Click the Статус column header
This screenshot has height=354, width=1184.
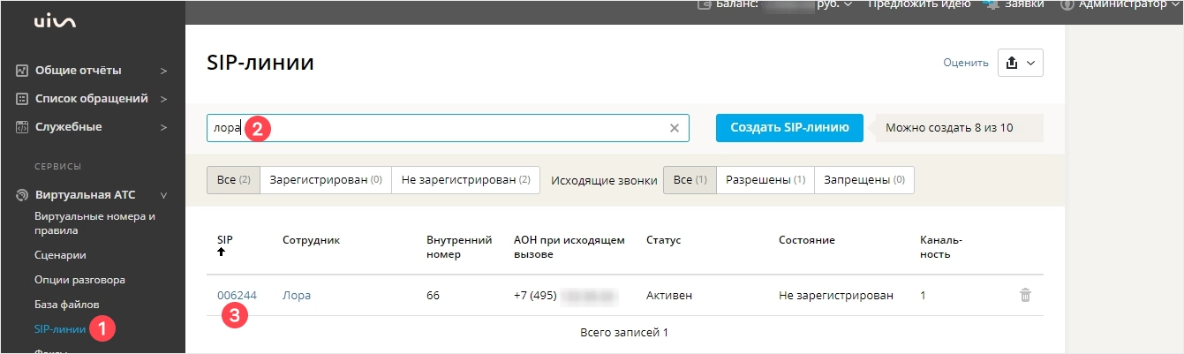coord(663,240)
